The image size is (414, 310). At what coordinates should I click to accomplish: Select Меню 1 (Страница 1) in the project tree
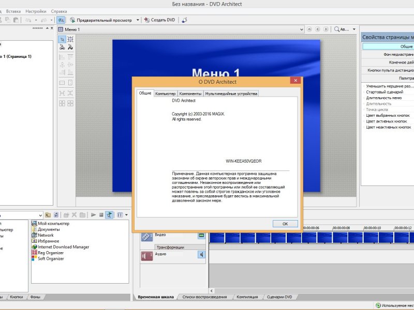16,56
